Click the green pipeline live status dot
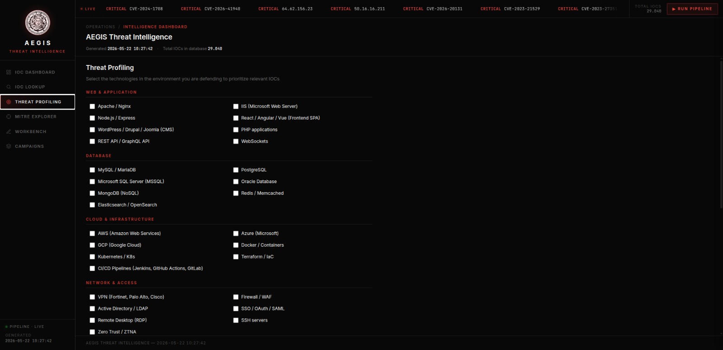 click(6, 327)
